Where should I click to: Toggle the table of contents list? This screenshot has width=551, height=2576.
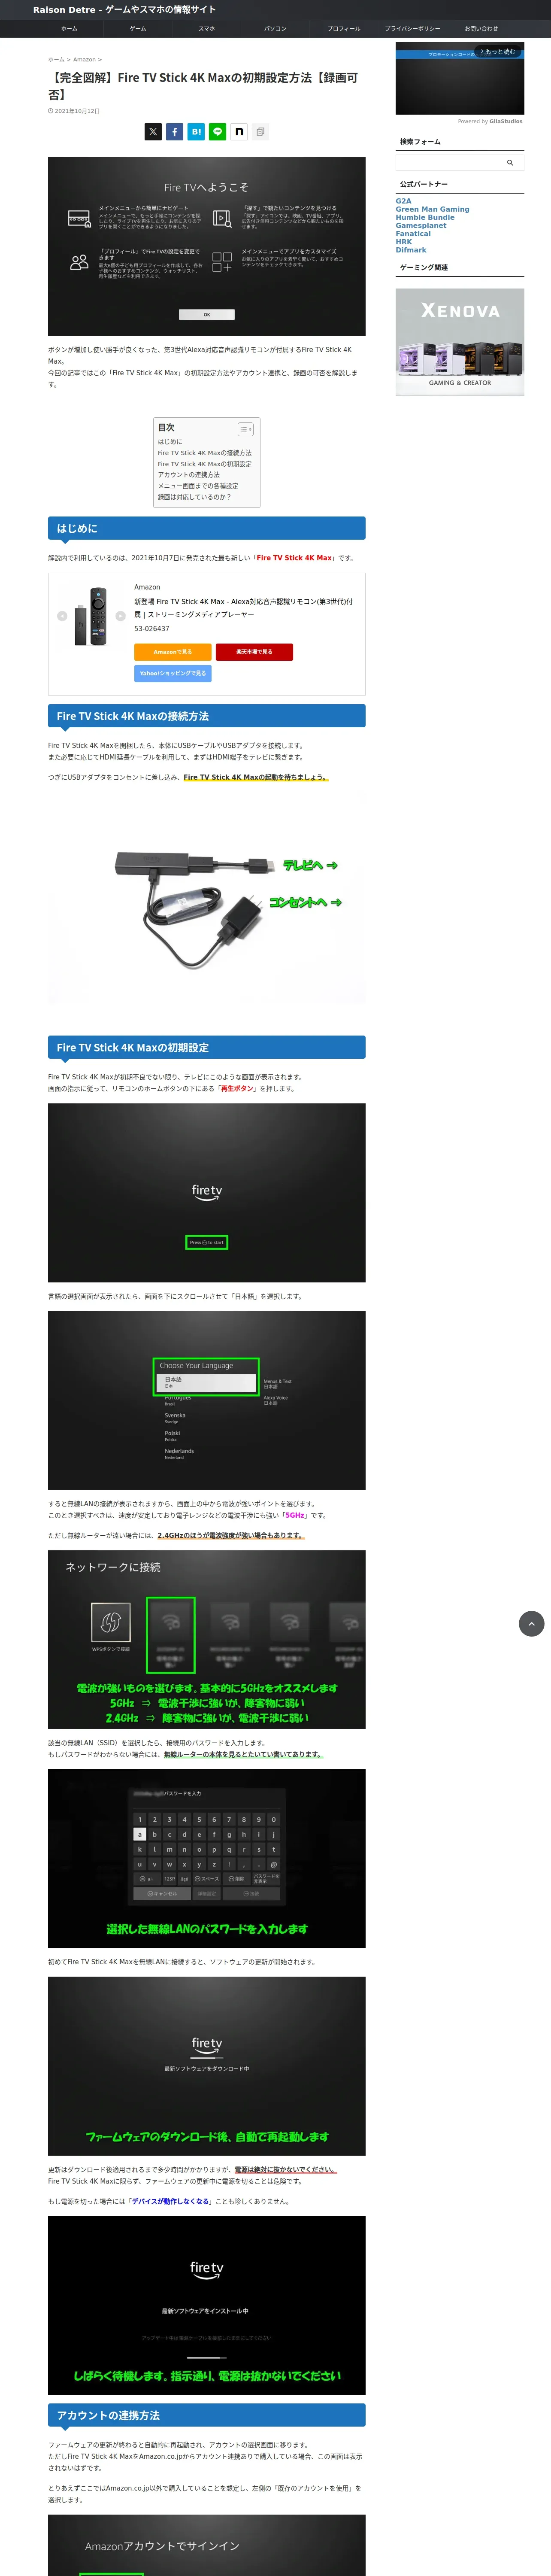coord(246,429)
